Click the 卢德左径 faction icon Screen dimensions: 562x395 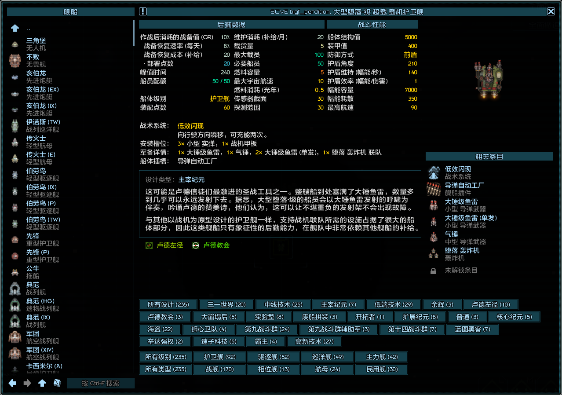click(x=149, y=245)
